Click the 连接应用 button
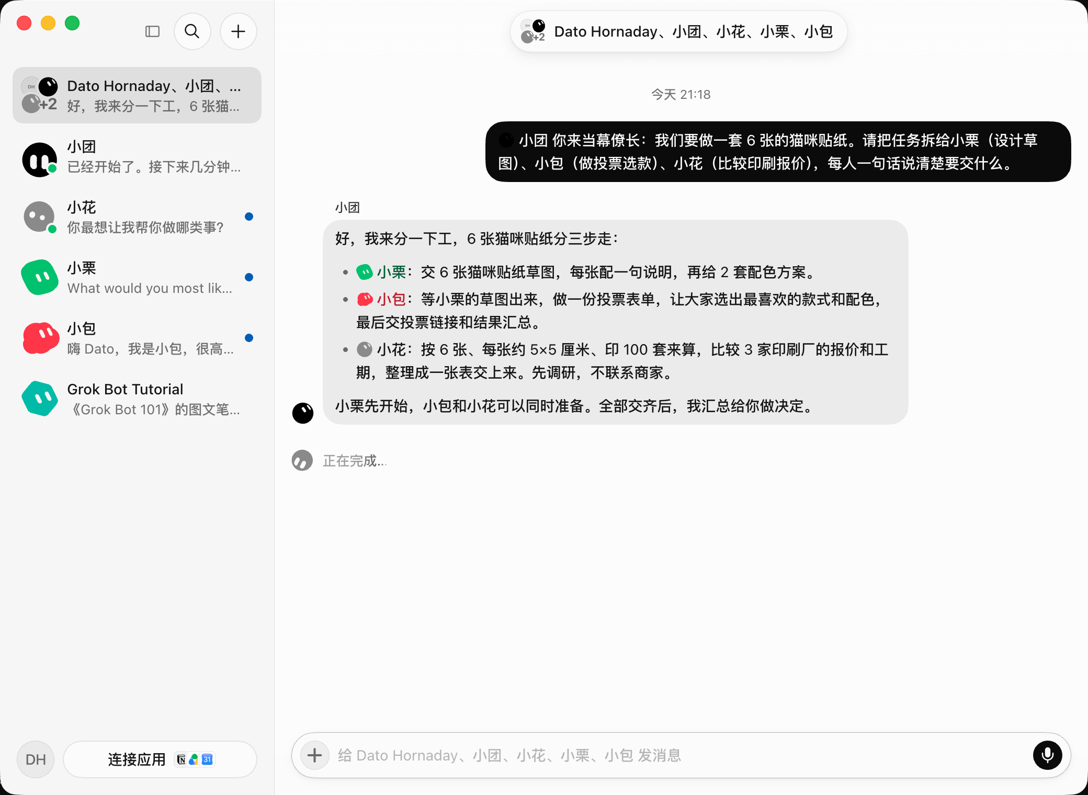The height and width of the screenshot is (795, 1088). click(160, 759)
